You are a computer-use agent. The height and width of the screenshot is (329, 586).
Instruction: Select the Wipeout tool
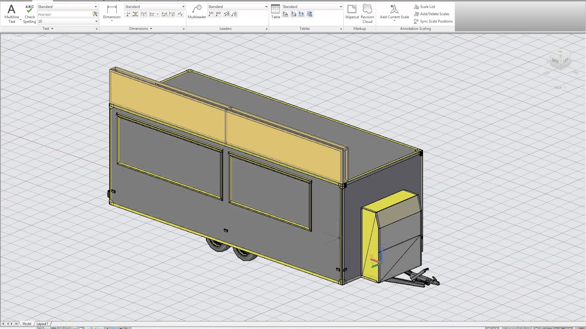point(352,12)
